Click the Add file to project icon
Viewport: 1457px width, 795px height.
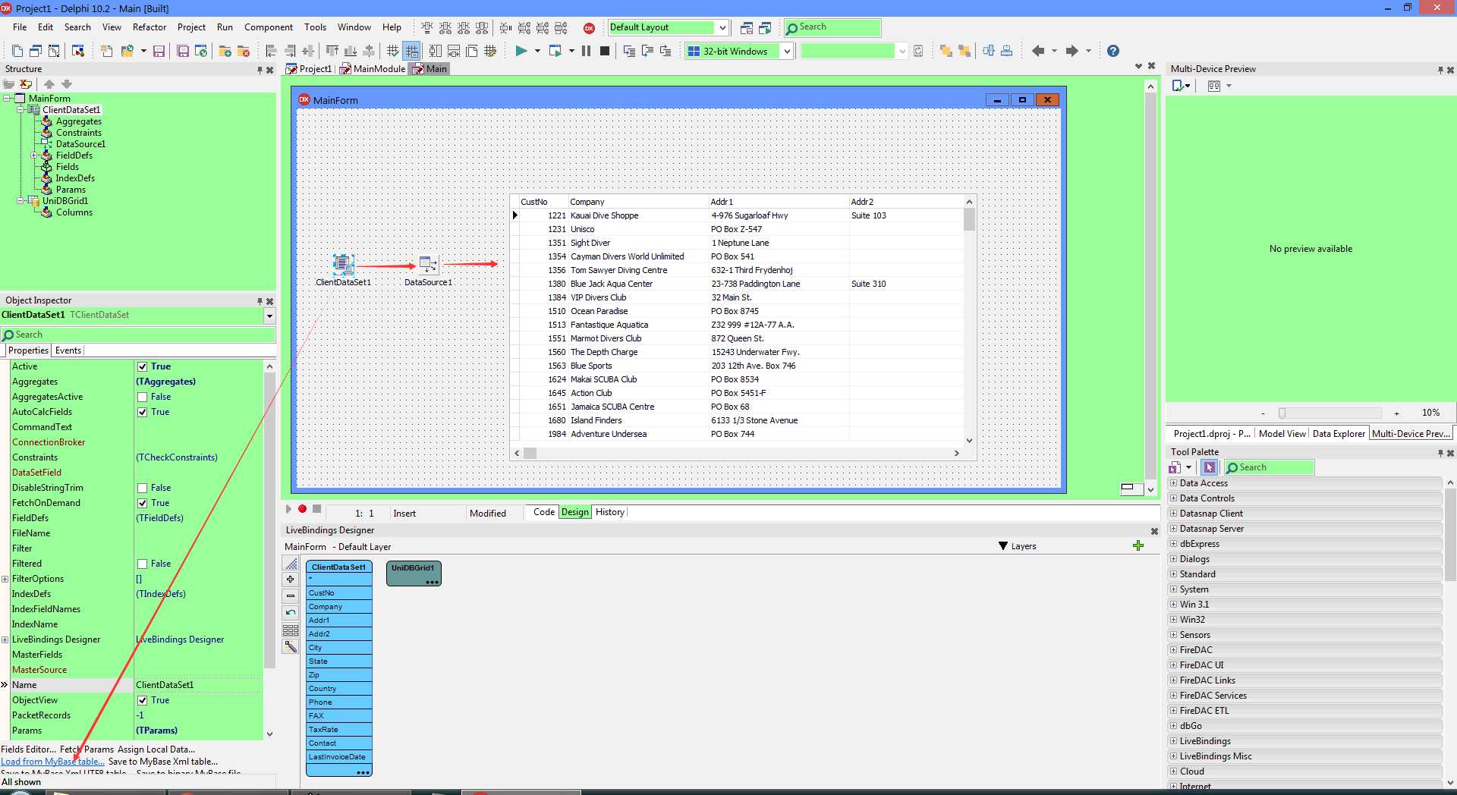225,51
